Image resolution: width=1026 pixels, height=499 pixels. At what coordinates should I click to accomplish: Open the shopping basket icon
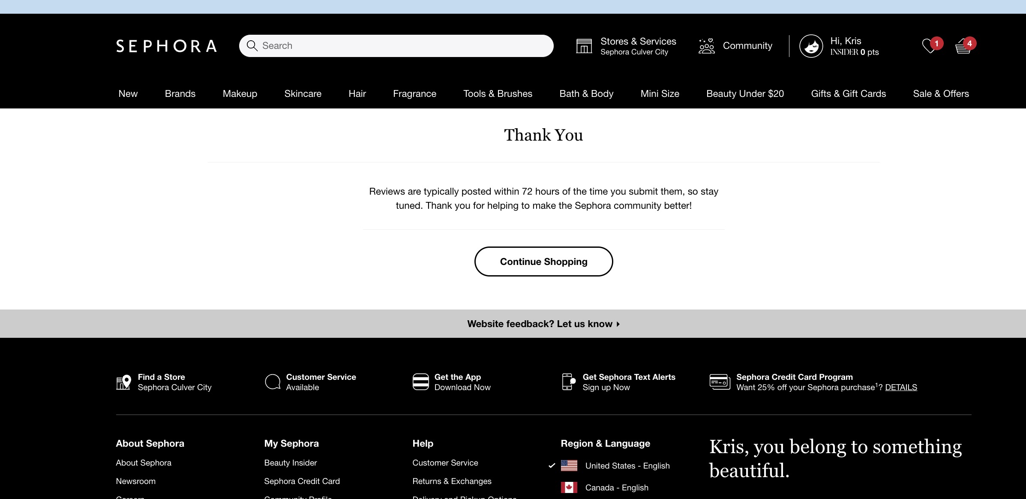tap(963, 46)
